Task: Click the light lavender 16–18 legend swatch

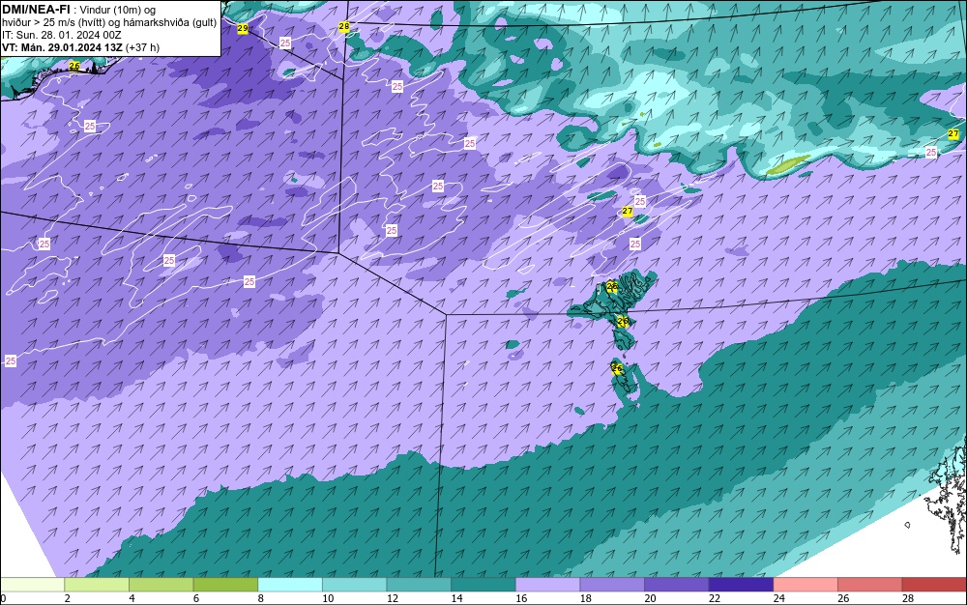Action: (547, 585)
